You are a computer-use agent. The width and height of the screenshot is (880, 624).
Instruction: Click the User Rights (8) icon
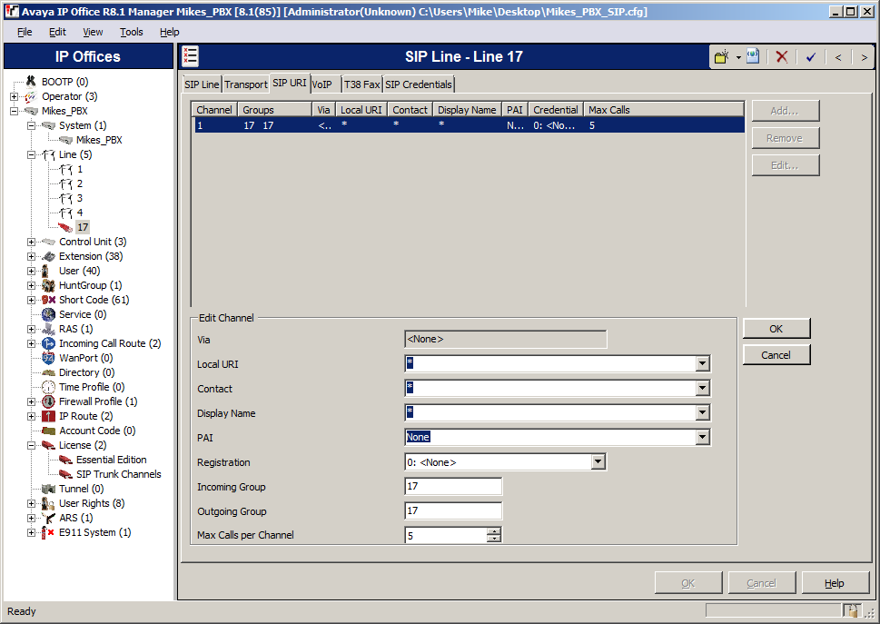(x=49, y=503)
